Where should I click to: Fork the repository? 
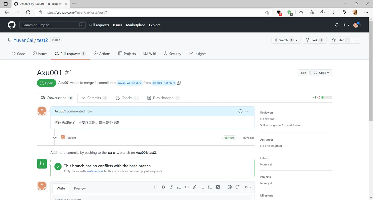click(315, 40)
